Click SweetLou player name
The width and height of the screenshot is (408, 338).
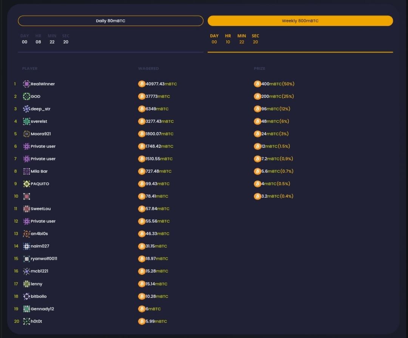coord(41,209)
